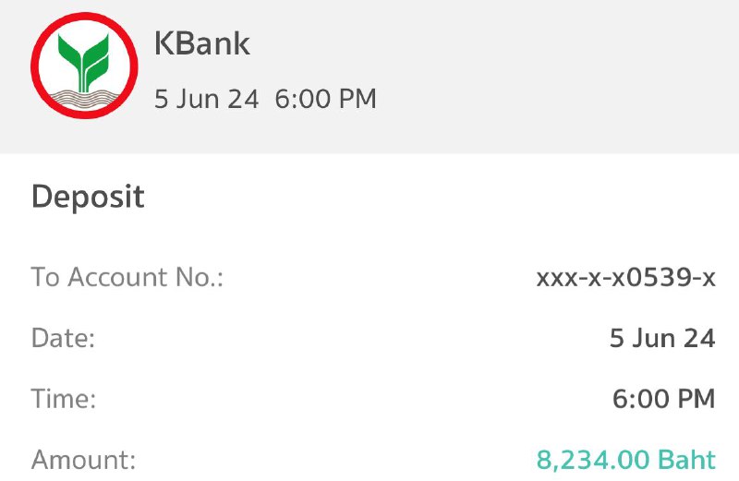Click the Deposit heading
This screenshot has width=739, height=481.
click(88, 197)
